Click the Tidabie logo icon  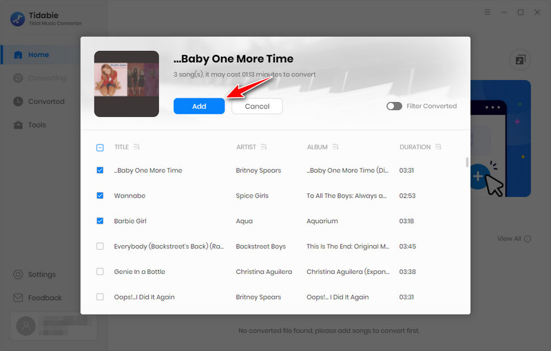(x=18, y=19)
